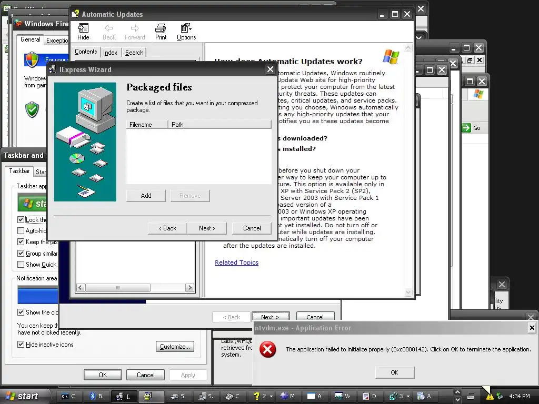Click the Print icon in the help toolbar

(161, 32)
